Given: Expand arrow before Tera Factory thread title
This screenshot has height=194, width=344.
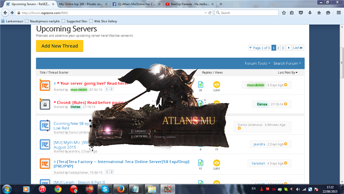Looking at the screenshot, I should (x=55, y=162).
